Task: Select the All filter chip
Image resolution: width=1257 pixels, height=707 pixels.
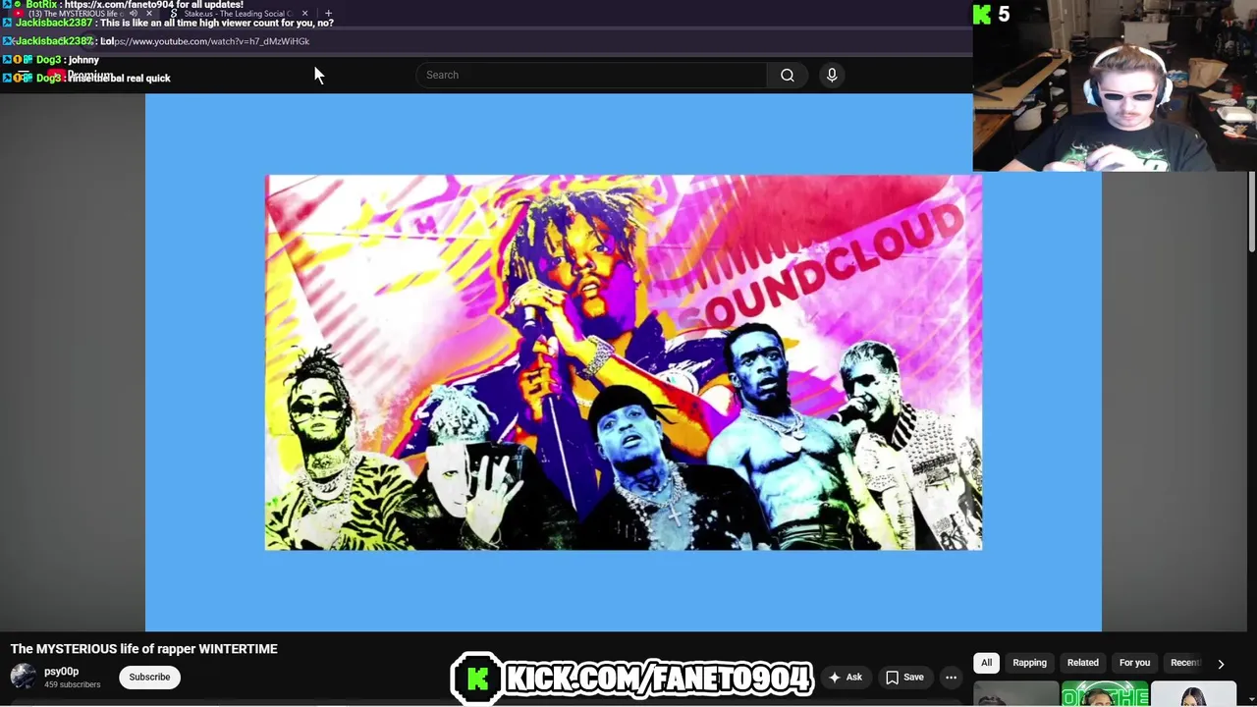Action: point(986,663)
